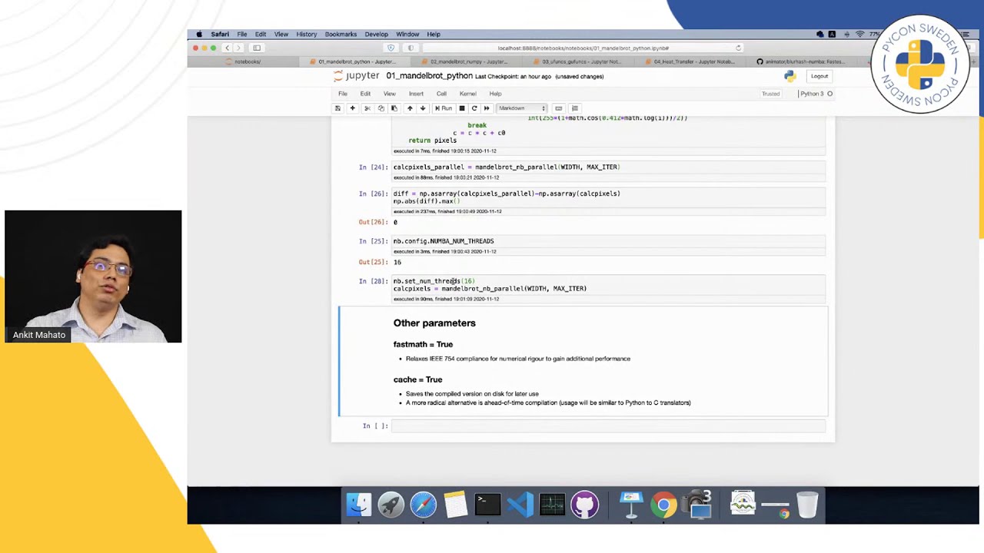This screenshot has height=553, width=984.
Task: Move selected cell down arrow
Action: (422, 108)
